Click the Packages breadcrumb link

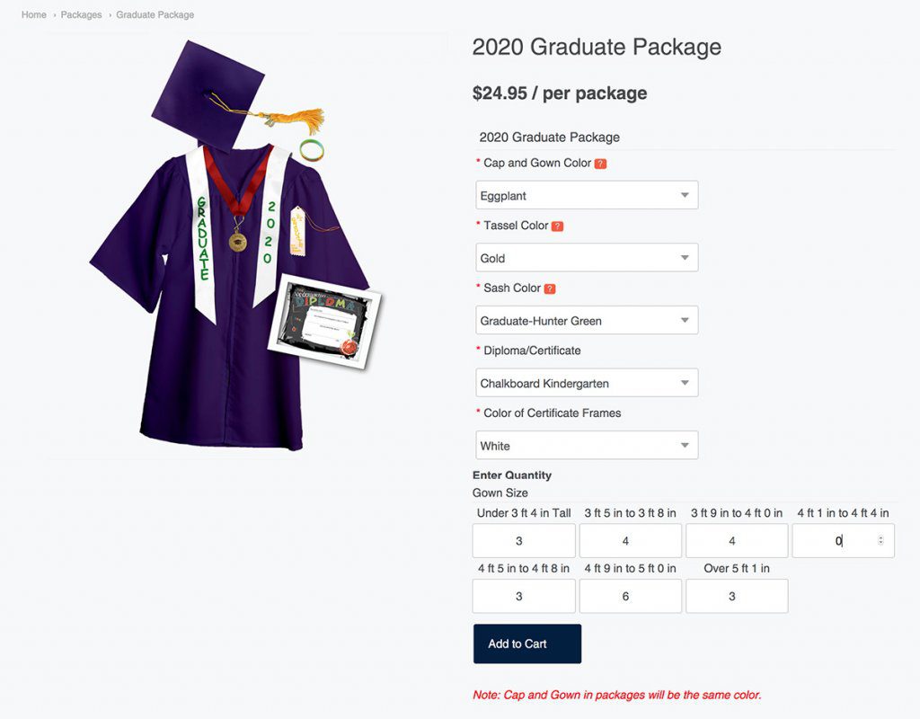[x=81, y=14]
